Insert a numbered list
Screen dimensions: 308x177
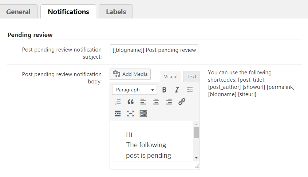coord(118,102)
